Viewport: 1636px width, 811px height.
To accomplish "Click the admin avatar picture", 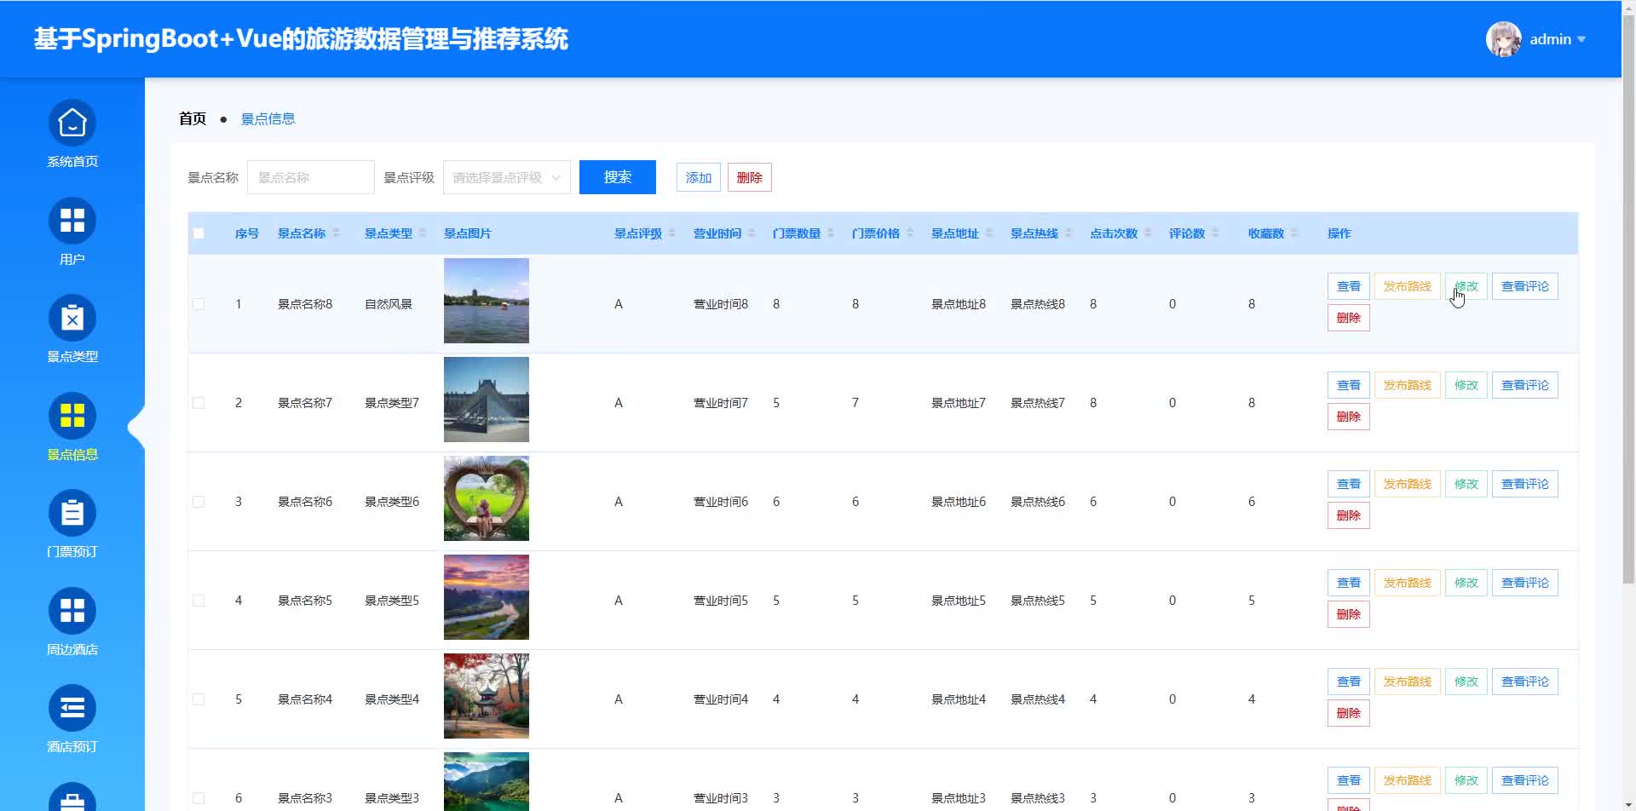I will point(1503,39).
